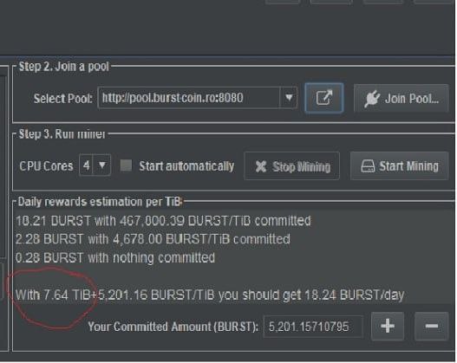Select the line '18.21 BURST with 467,000.39 BURST/TiB committed'

163,221
